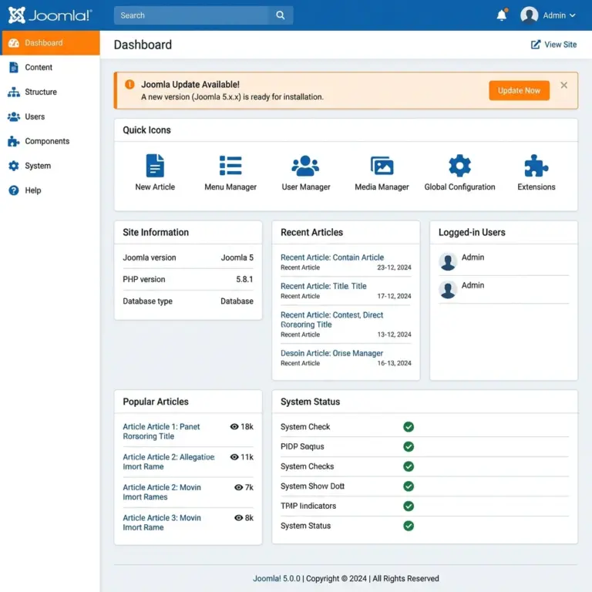The height and width of the screenshot is (592, 592).
Task: Open 'Article Article 1: Panet Rorsoring Title'
Action: 161,432
